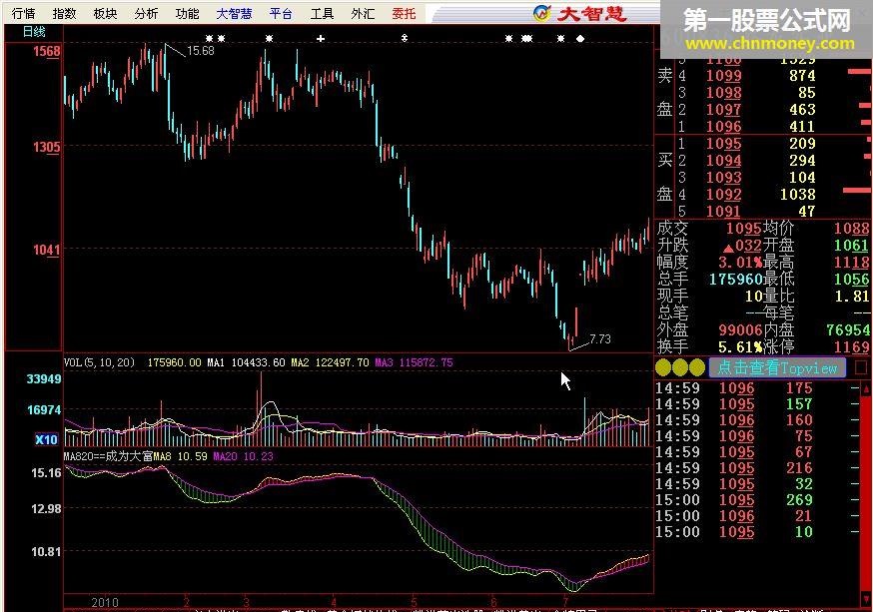873x612 pixels.
Task: Click the 量比 value 1.81
Action: [852, 296]
